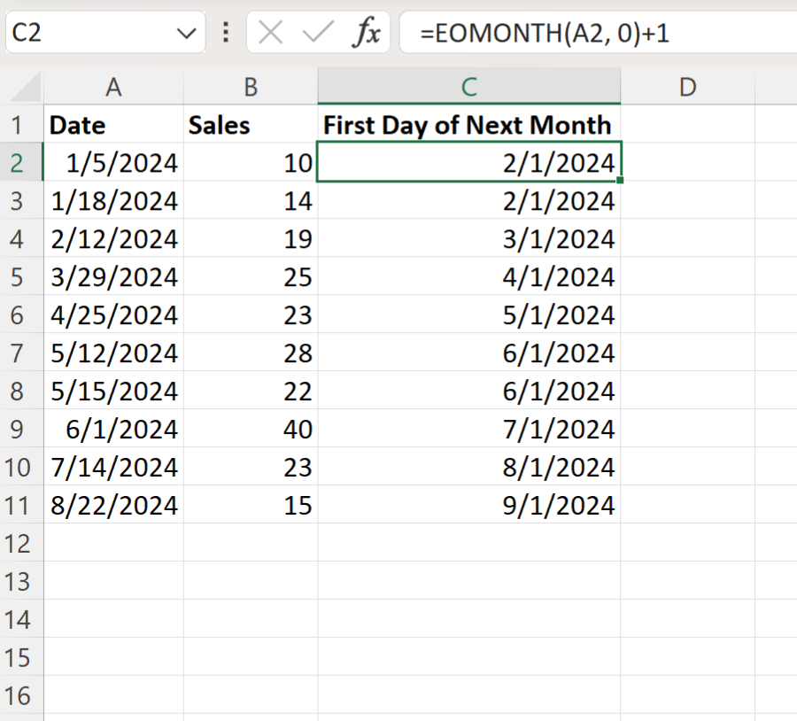Select the cell with sales value 40
Viewport: 797px width, 721px height.
251,429
